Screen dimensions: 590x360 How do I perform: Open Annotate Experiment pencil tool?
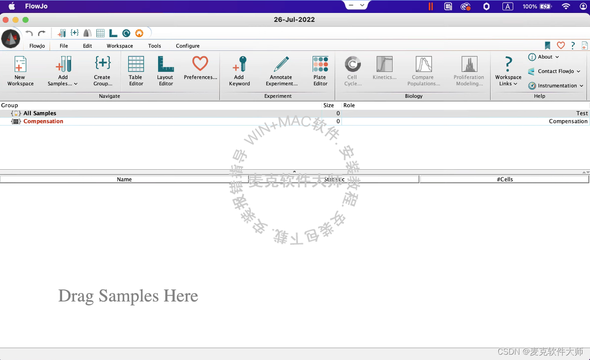point(281,71)
